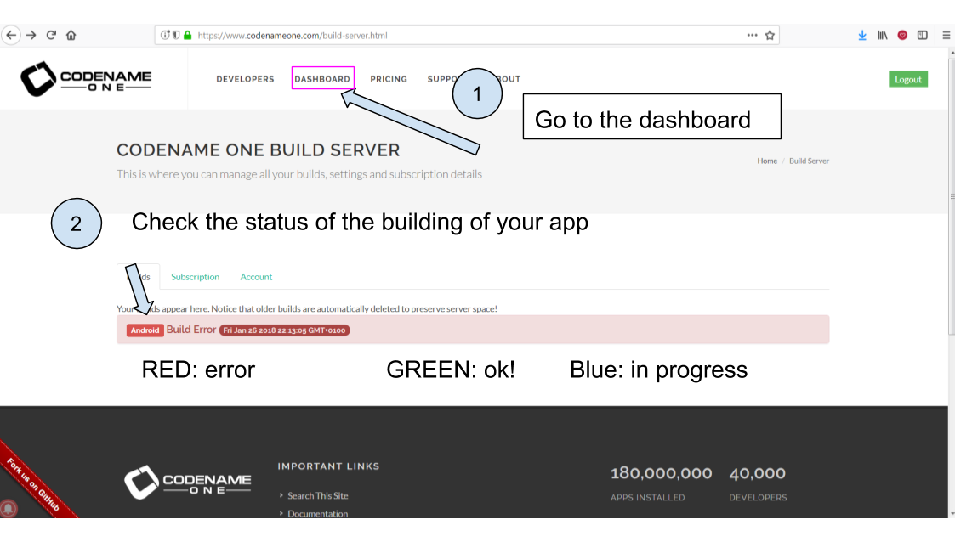Click the CODENAME ONE BUILD SERVER heading
Image resolution: width=955 pixels, height=542 pixels.
point(259,150)
